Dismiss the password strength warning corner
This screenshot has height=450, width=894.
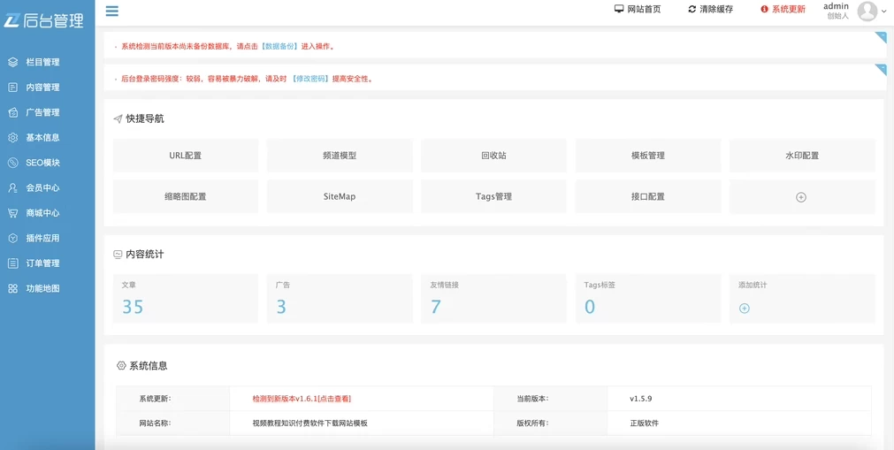pyautogui.click(x=880, y=69)
